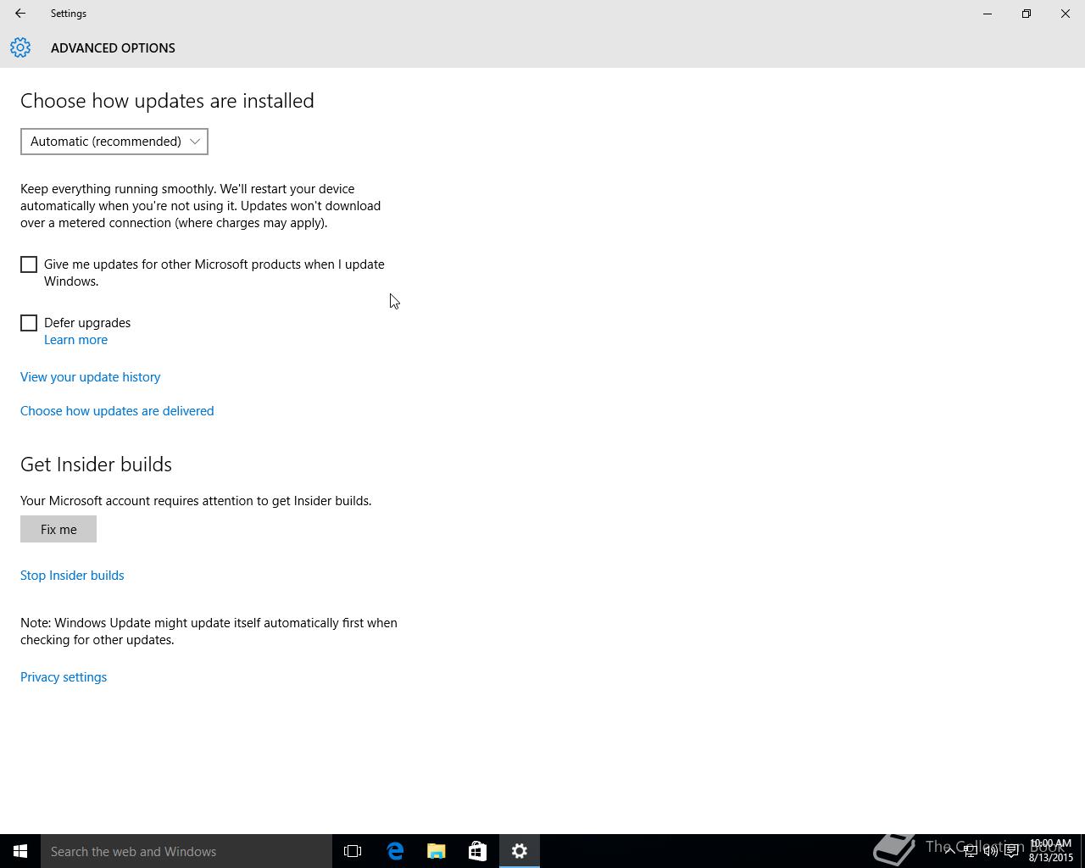Open View your update history
Image resolution: width=1085 pixels, height=868 pixels.
click(91, 377)
